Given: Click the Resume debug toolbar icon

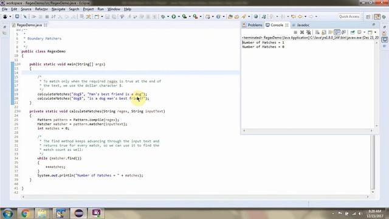Looking at the screenshot, I should (34, 16).
